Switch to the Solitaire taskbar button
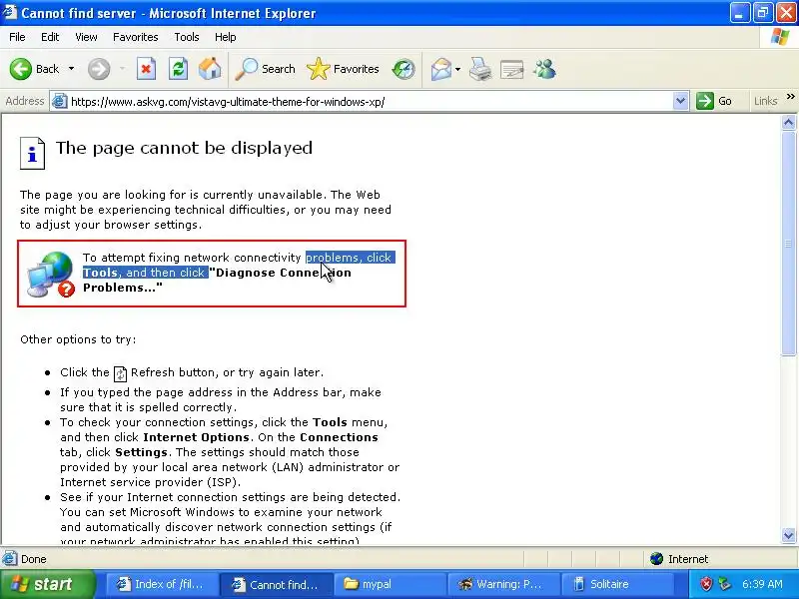This screenshot has width=799, height=599. pyautogui.click(x=616, y=584)
